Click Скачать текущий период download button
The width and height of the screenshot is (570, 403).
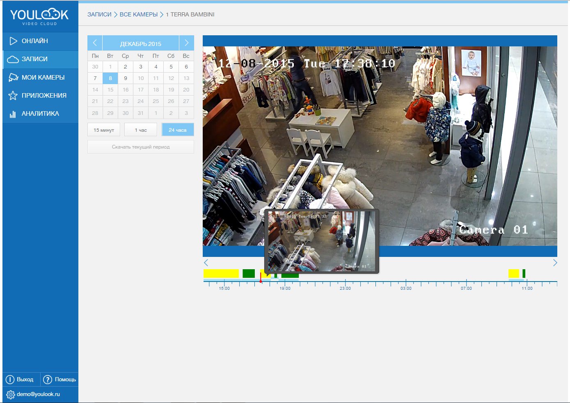point(141,147)
